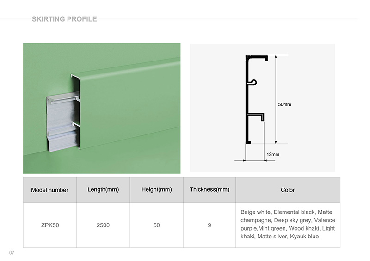Select the thickness value 9 cell
This screenshot has width=370, height=261.
click(x=210, y=225)
